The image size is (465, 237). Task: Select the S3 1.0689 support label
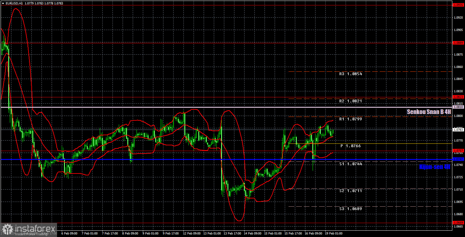tap(351, 209)
